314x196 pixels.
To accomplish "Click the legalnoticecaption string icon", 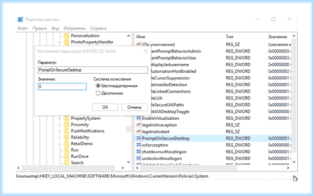I will tap(138, 125).
